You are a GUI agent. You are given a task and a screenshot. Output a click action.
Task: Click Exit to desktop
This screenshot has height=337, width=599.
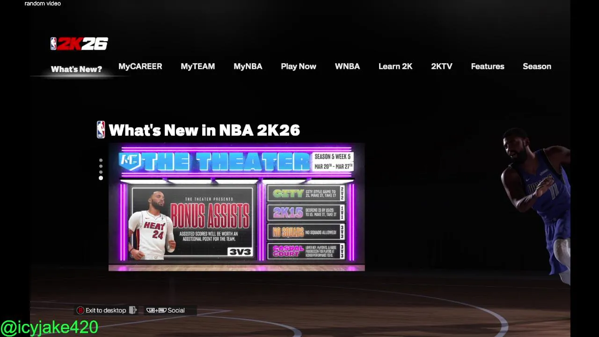click(x=106, y=310)
